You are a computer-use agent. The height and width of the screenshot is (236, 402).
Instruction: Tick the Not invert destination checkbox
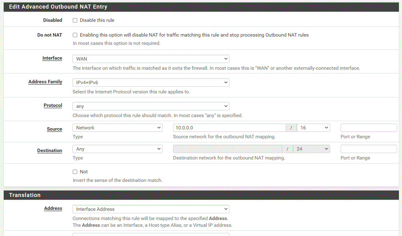click(75, 172)
